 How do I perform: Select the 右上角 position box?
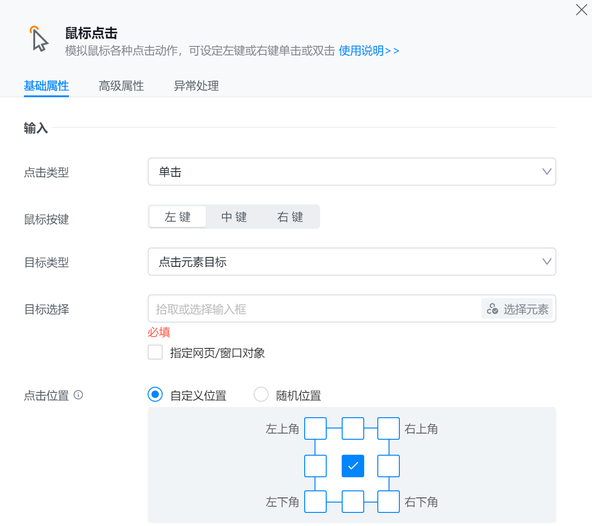(x=389, y=428)
